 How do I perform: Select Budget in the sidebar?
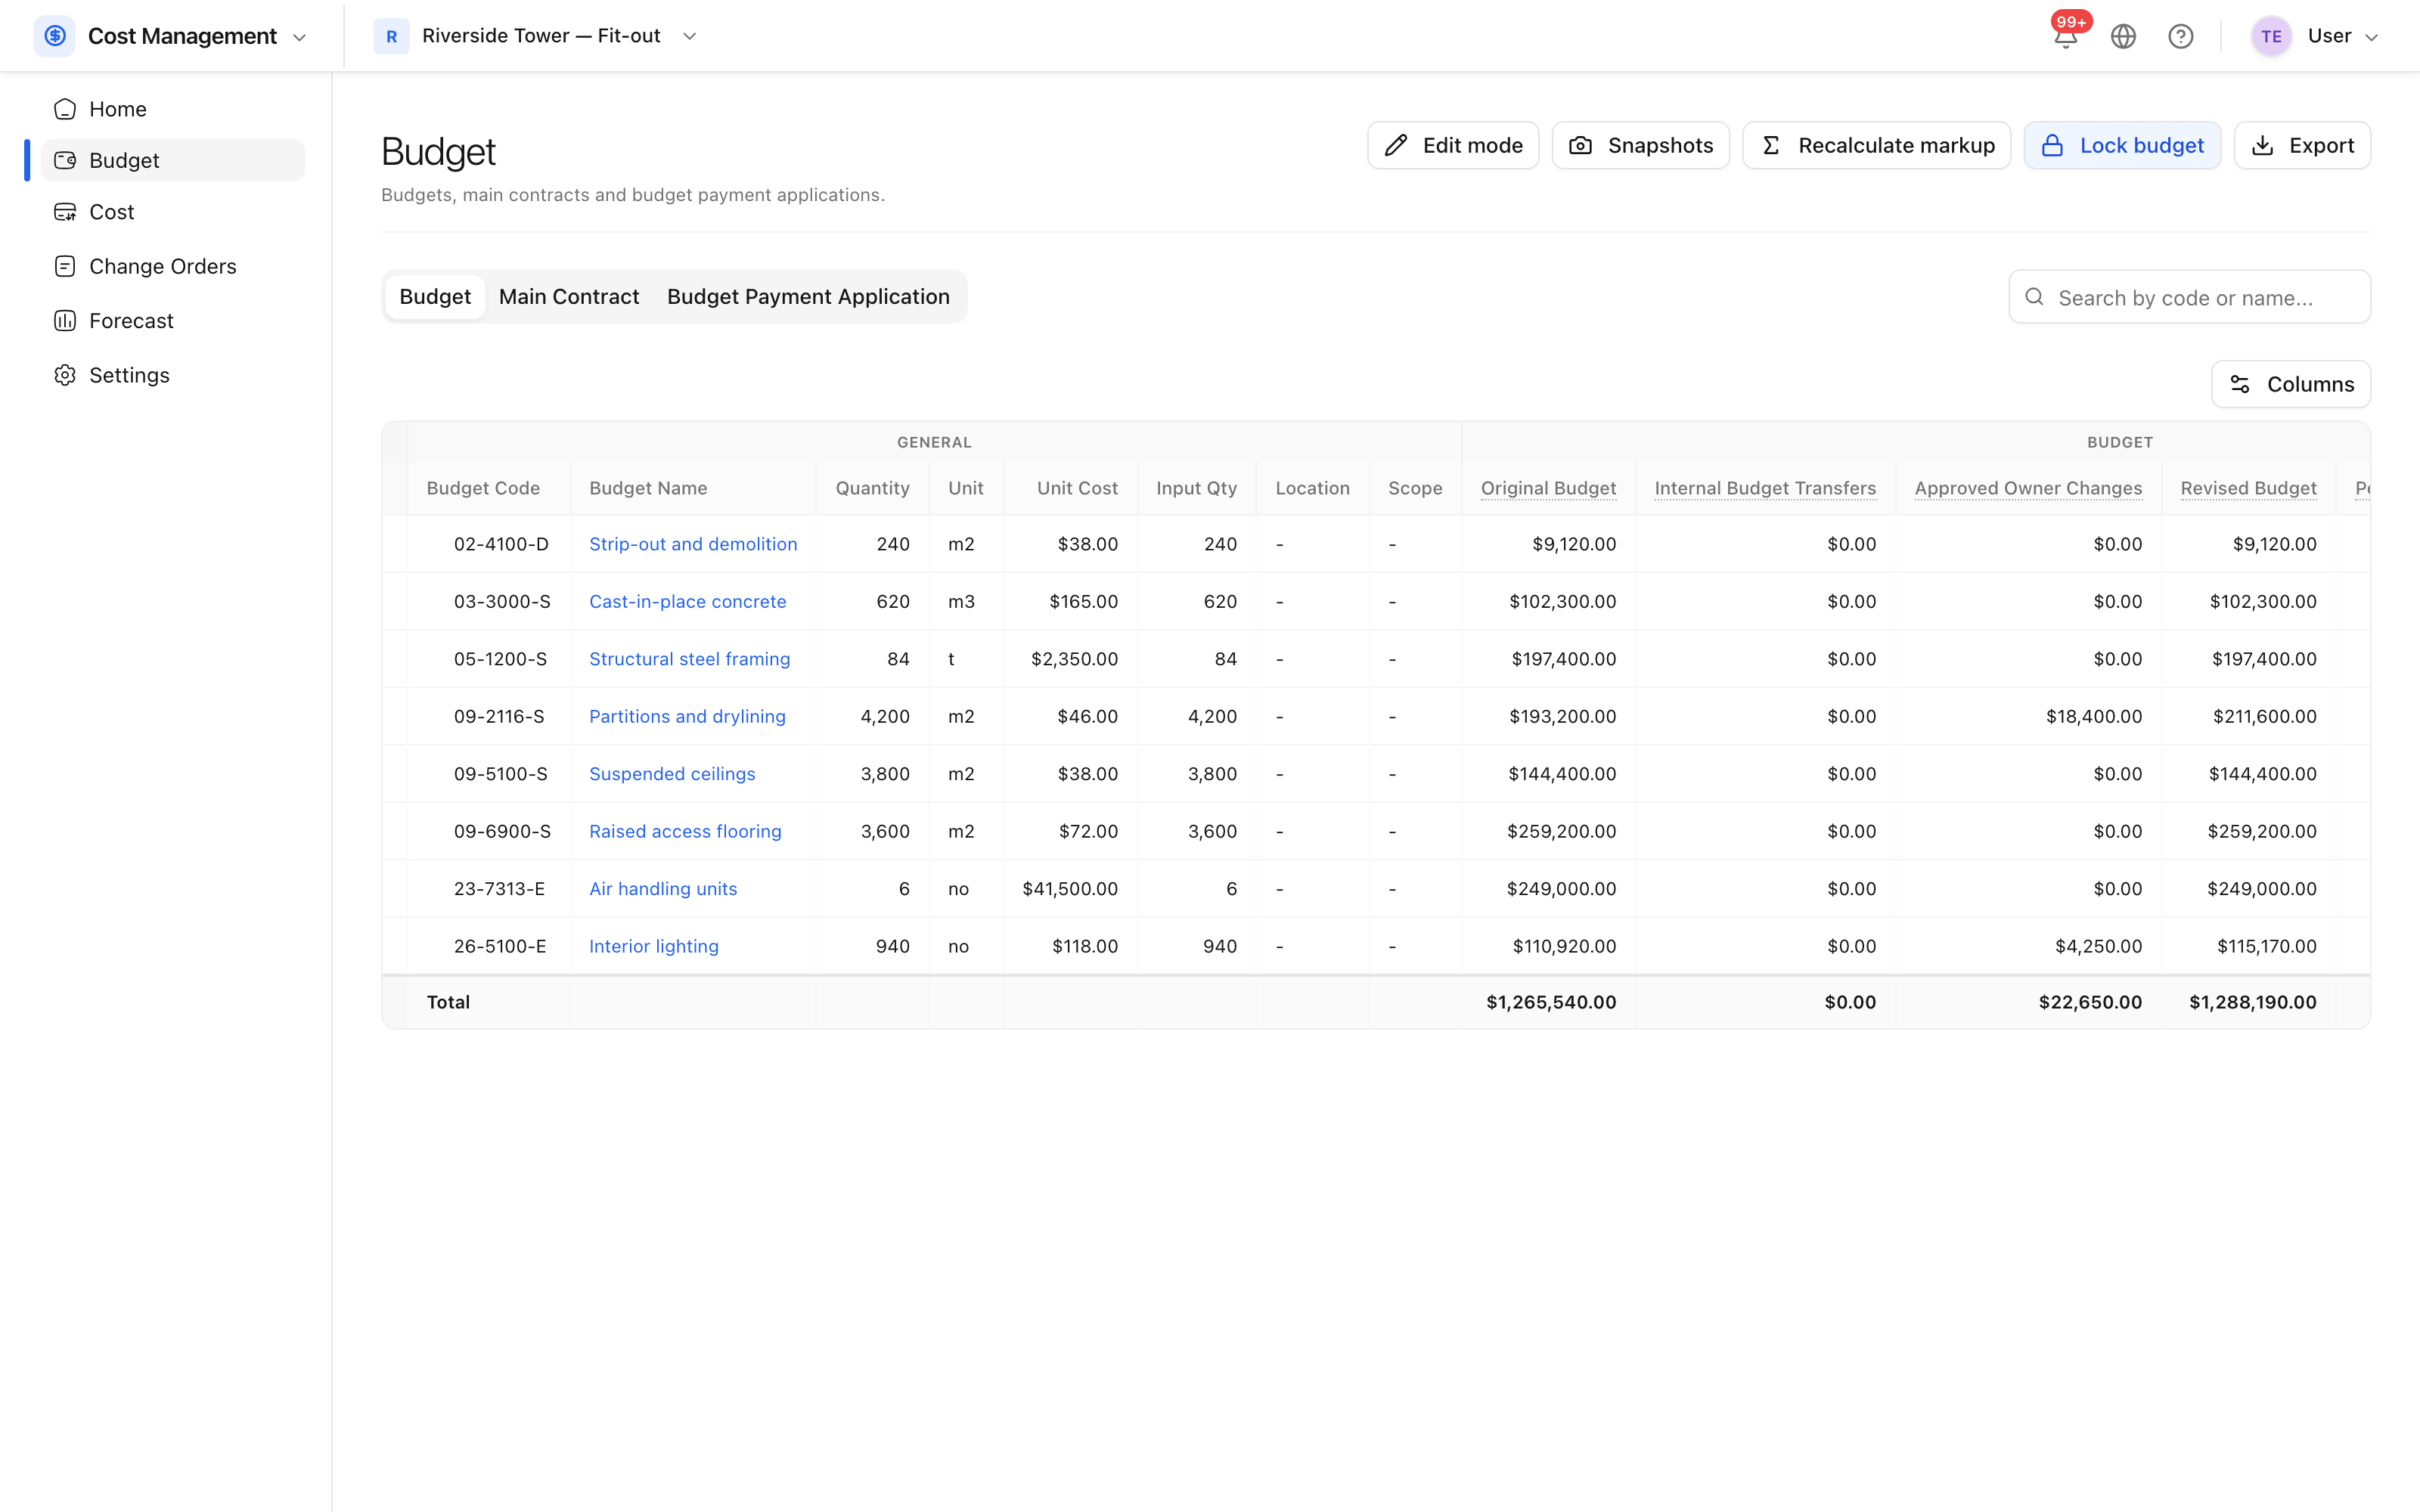pyautogui.click(x=173, y=160)
